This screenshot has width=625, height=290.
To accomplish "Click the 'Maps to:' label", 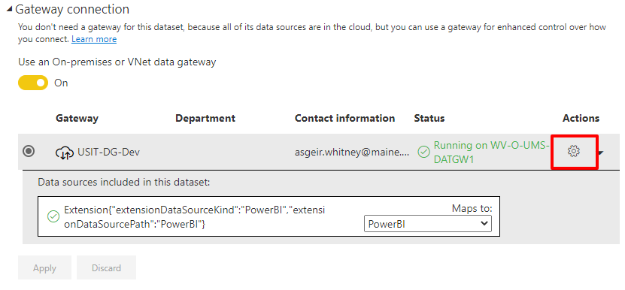I will [472, 208].
